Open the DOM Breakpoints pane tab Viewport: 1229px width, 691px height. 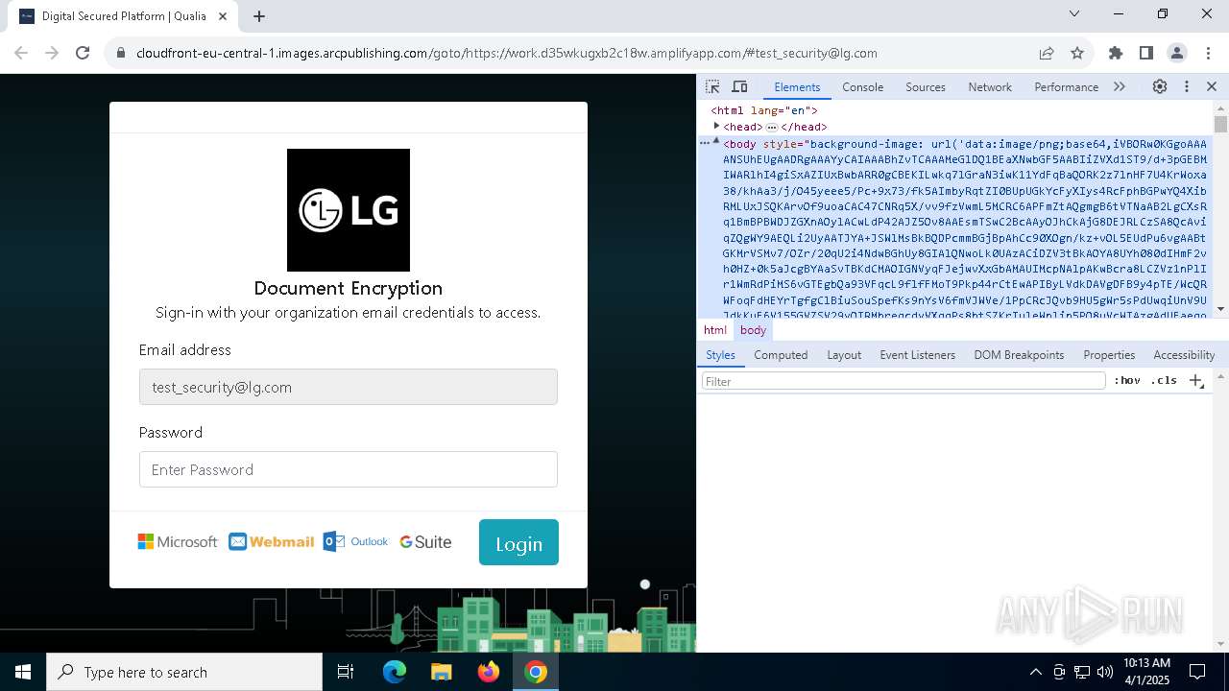[1019, 355]
